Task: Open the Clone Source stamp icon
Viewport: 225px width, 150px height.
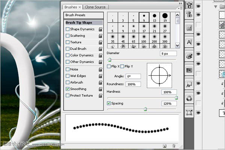Action: pyautogui.click(x=189, y=14)
